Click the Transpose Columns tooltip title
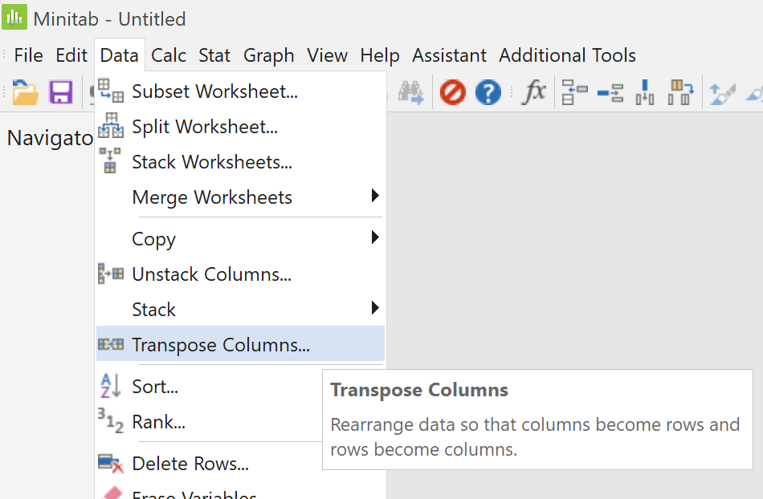 [x=419, y=390]
